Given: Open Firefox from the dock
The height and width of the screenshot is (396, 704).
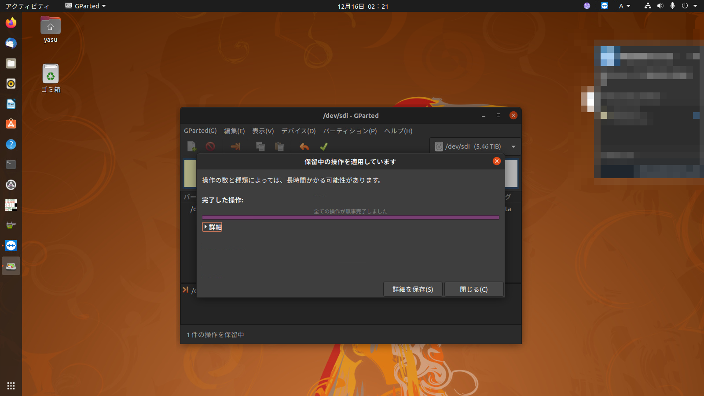Looking at the screenshot, I should point(11,23).
